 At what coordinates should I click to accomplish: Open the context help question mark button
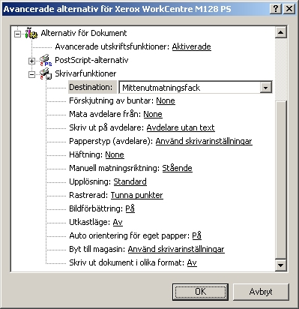(276, 9)
